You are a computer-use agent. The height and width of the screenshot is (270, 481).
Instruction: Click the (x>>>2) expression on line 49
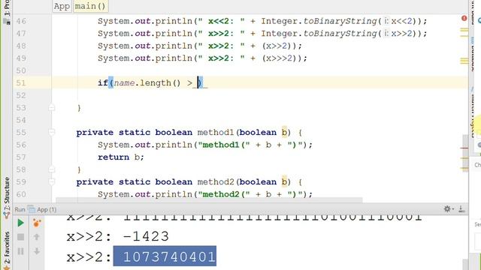[280, 58]
